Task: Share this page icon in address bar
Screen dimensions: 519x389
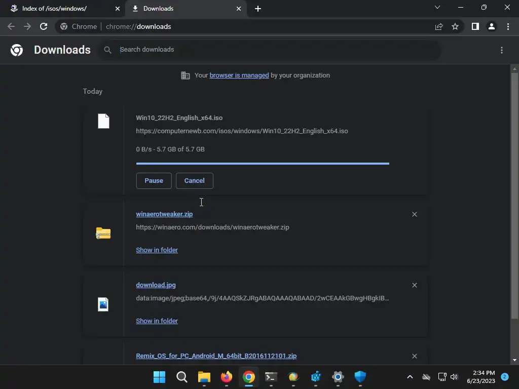Action: click(439, 26)
